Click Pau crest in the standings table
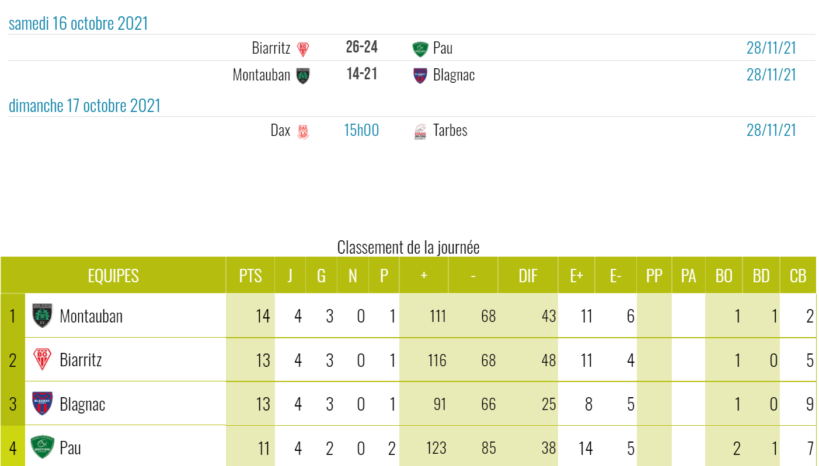 (42, 447)
